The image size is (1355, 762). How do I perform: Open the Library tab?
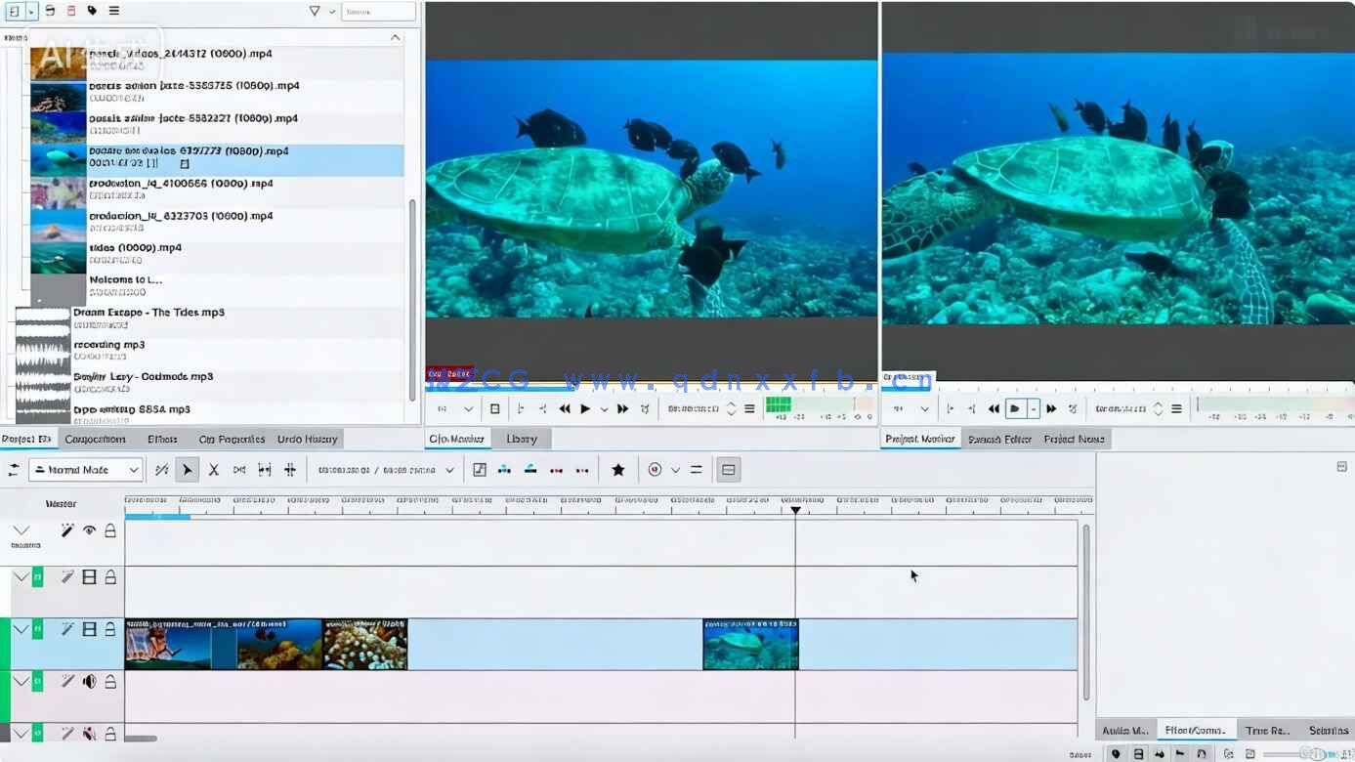tap(522, 439)
